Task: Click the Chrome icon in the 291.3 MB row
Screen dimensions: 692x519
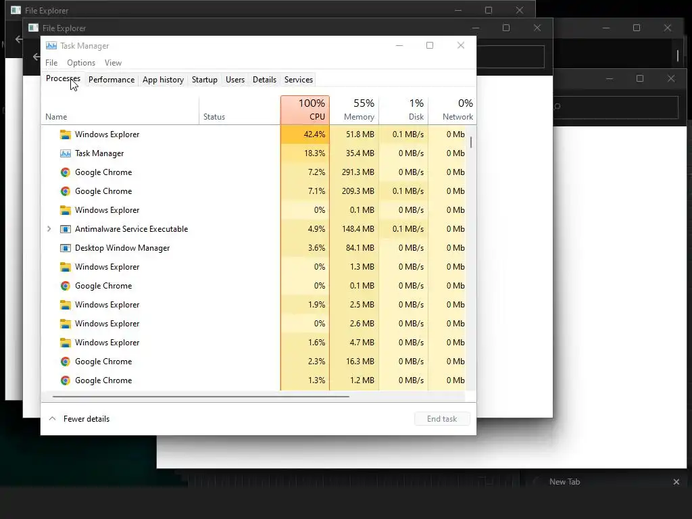Action: tap(66, 172)
